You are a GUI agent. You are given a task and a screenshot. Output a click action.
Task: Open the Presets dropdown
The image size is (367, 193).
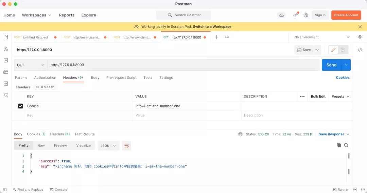(x=340, y=96)
